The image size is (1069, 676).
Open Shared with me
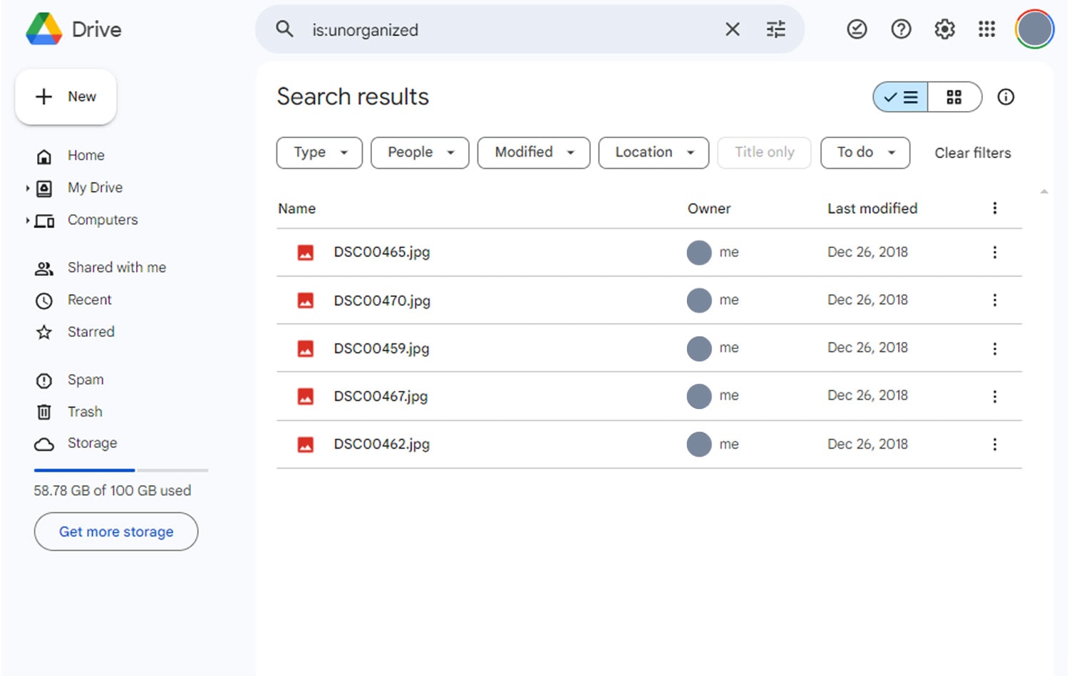tap(116, 267)
